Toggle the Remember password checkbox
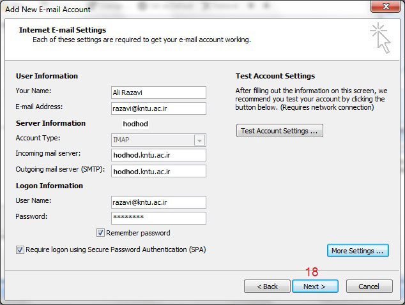The image size is (405, 305). [100, 233]
